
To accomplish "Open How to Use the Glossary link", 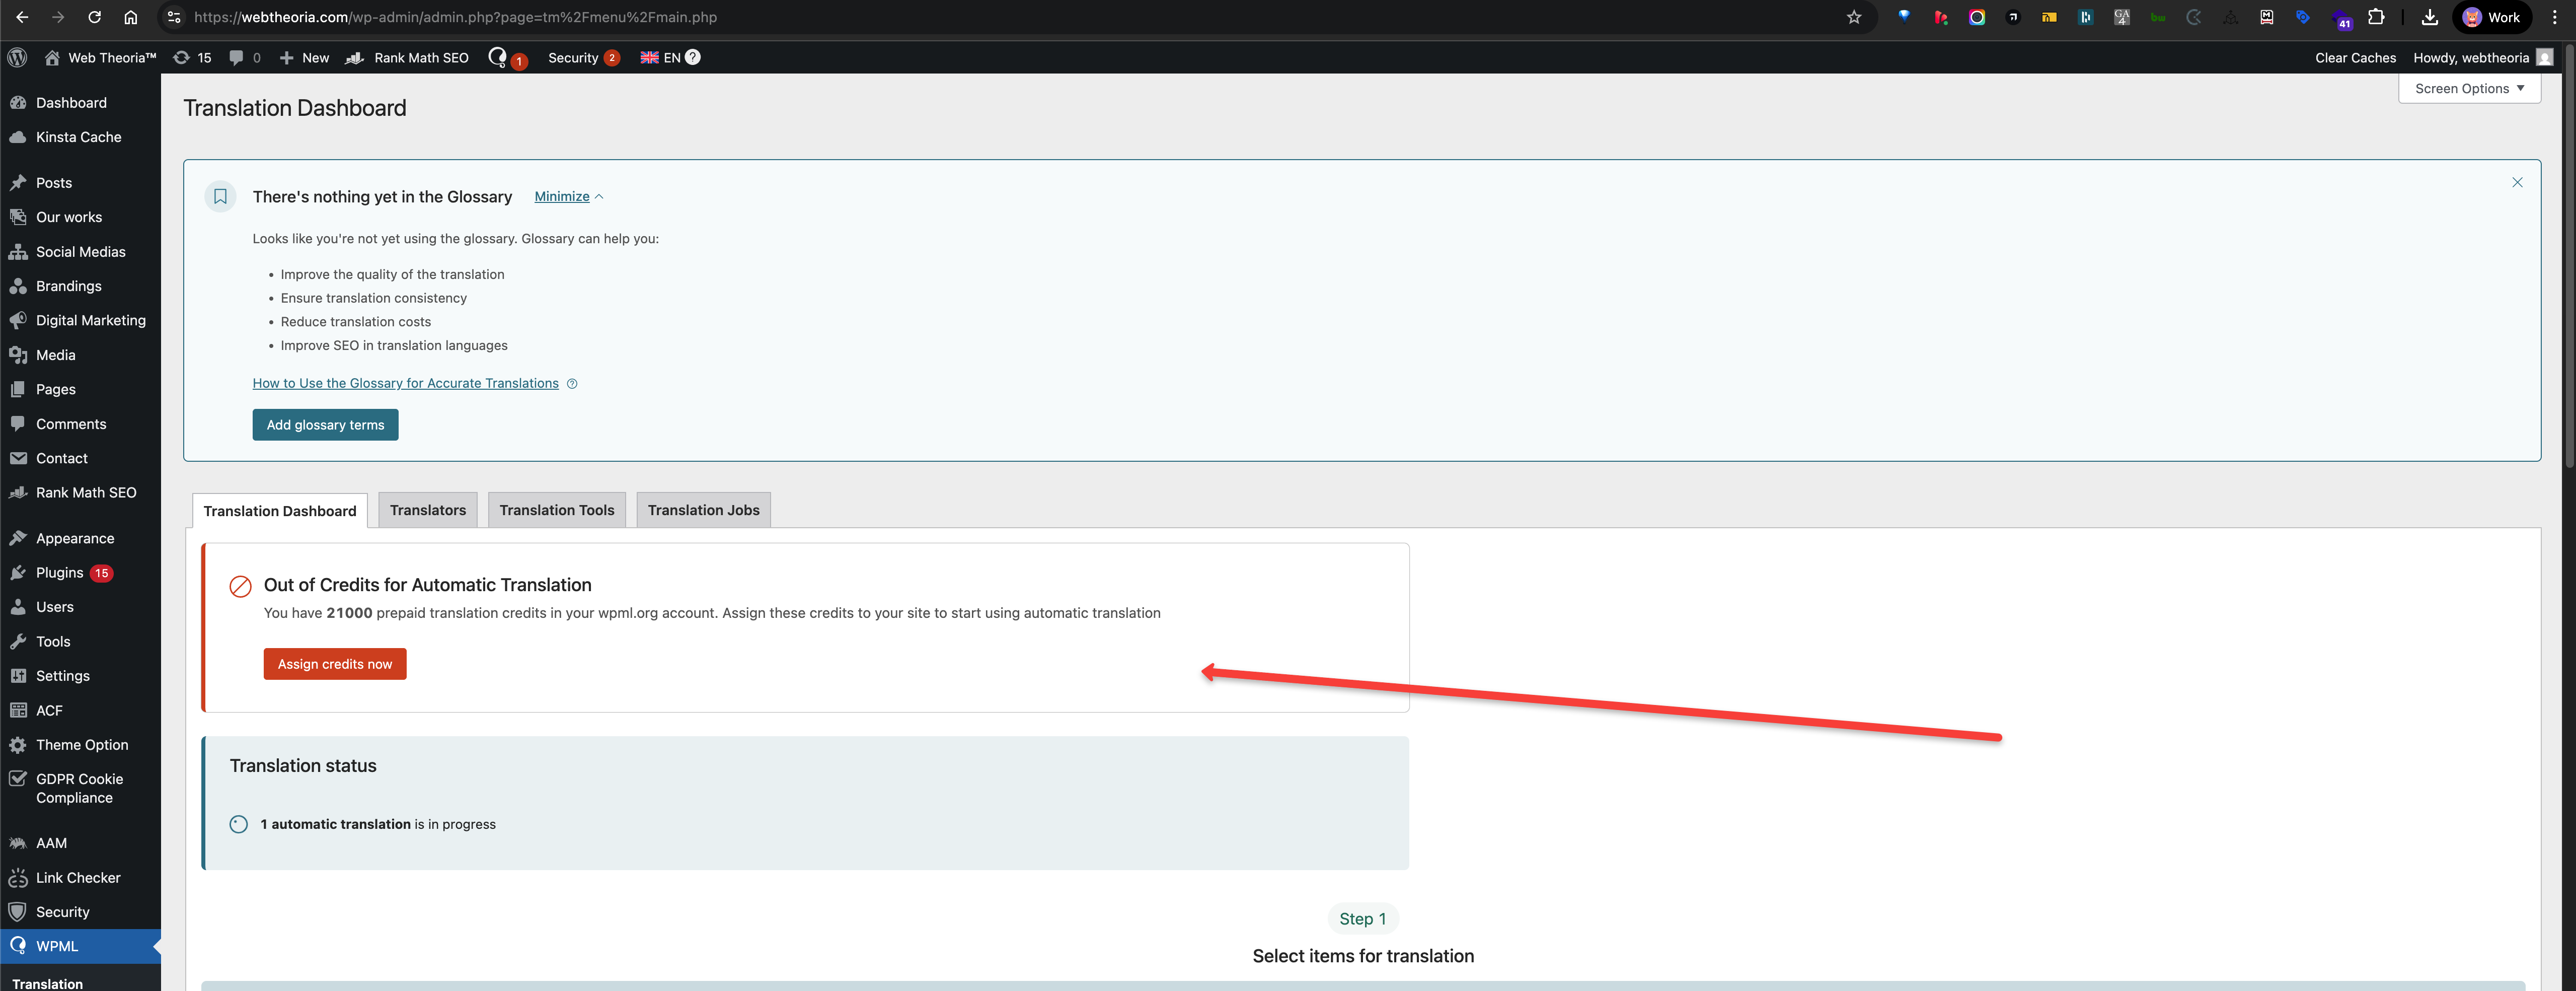I will tap(405, 383).
